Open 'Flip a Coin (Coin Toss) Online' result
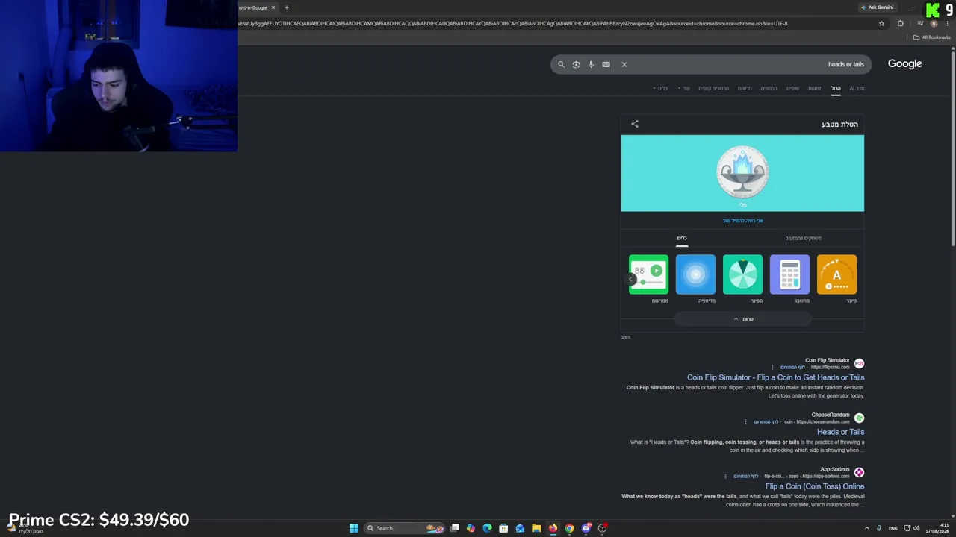The height and width of the screenshot is (537, 956). click(x=814, y=486)
